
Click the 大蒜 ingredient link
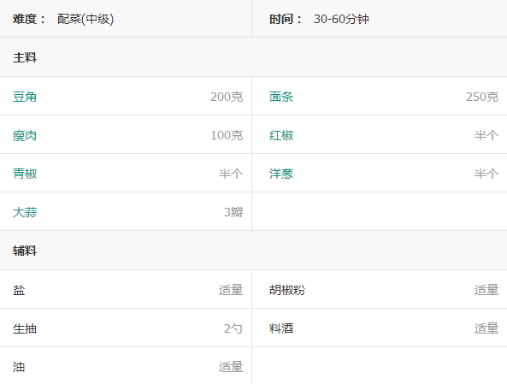pos(25,212)
